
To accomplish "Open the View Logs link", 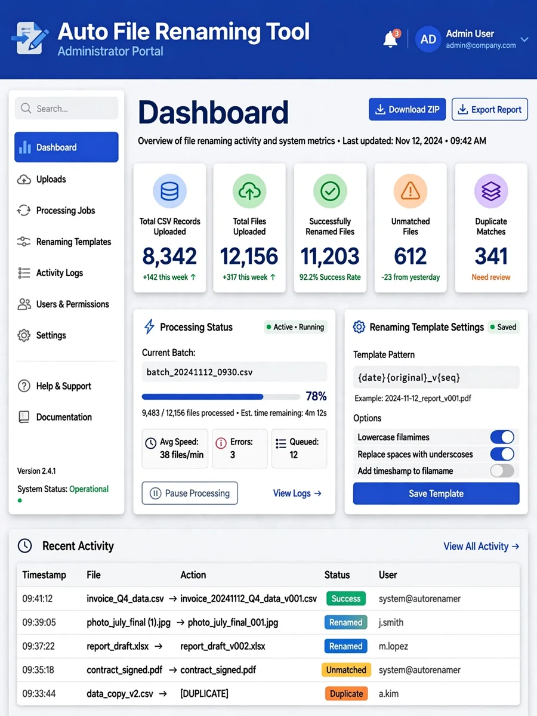I will (297, 493).
